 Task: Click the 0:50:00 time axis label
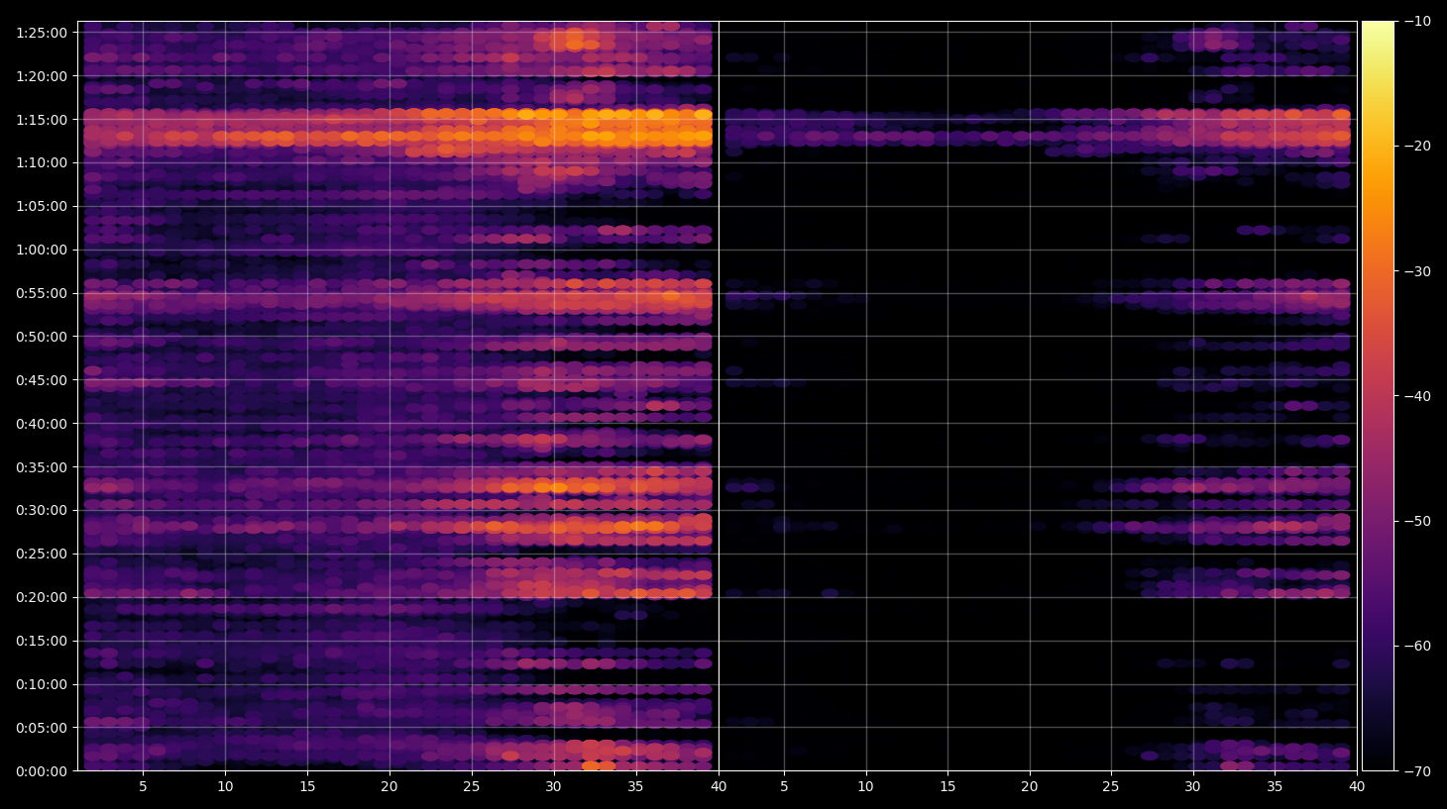click(x=42, y=338)
